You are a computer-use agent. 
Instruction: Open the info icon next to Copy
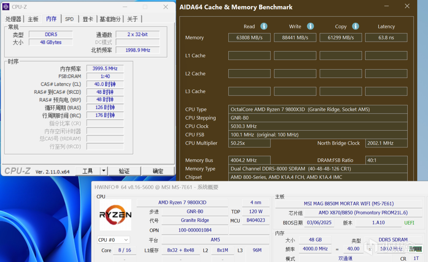(355, 26)
